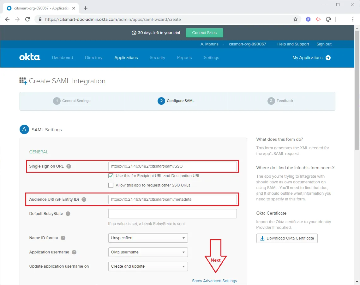The height and width of the screenshot is (285, 360).
Task: Click into Audience URI (SP Entity ID) field
Action: pos(172,199)
